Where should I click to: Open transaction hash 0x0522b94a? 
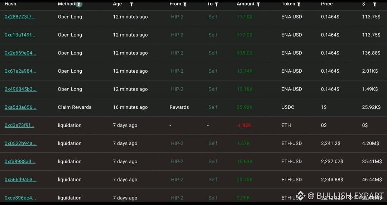tap(20, 143)
